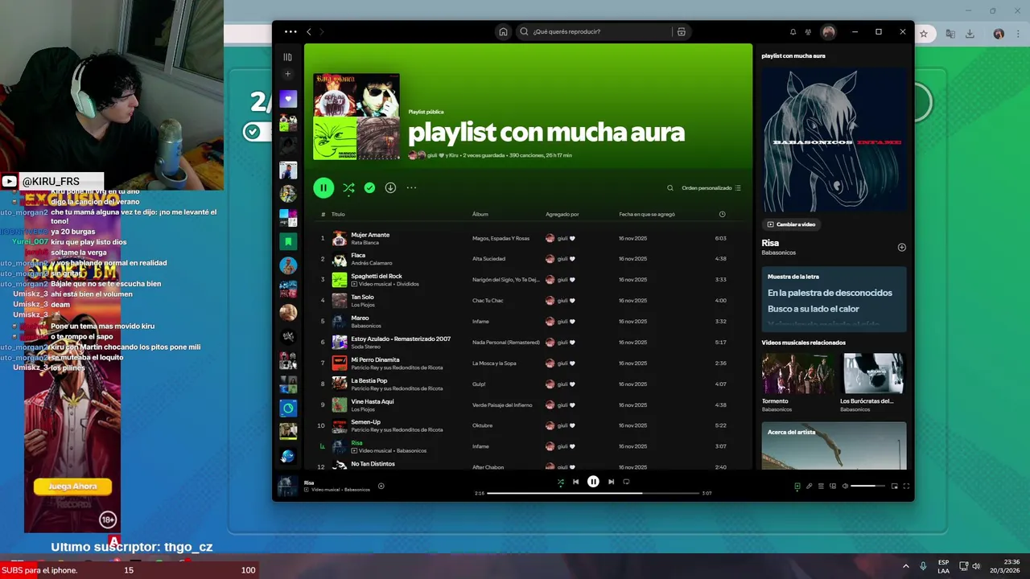Viewport: 1030px width, 579px height.
Task: Pause playlist with the big green button
Action: click(323, 188)
